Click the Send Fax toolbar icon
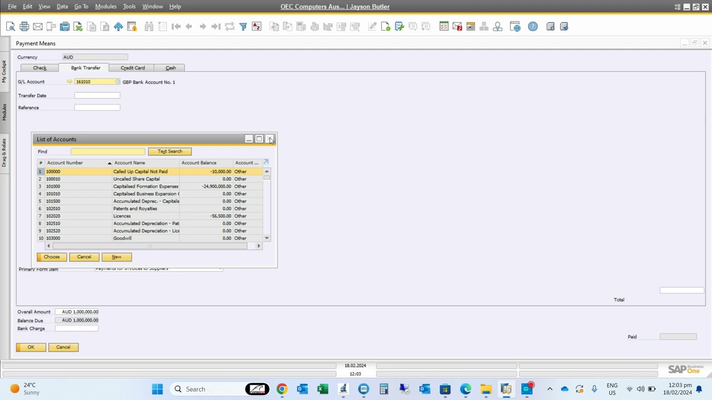Screen dimensions: 712x400 tap(65, 27)
